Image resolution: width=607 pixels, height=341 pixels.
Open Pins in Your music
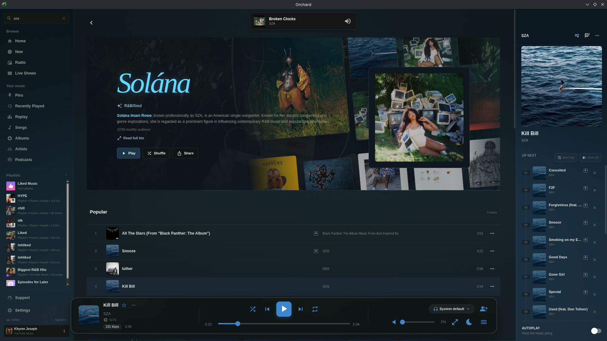[x=36, y=95]
